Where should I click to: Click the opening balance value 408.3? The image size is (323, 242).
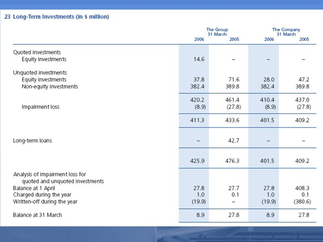tap(302, 188)
